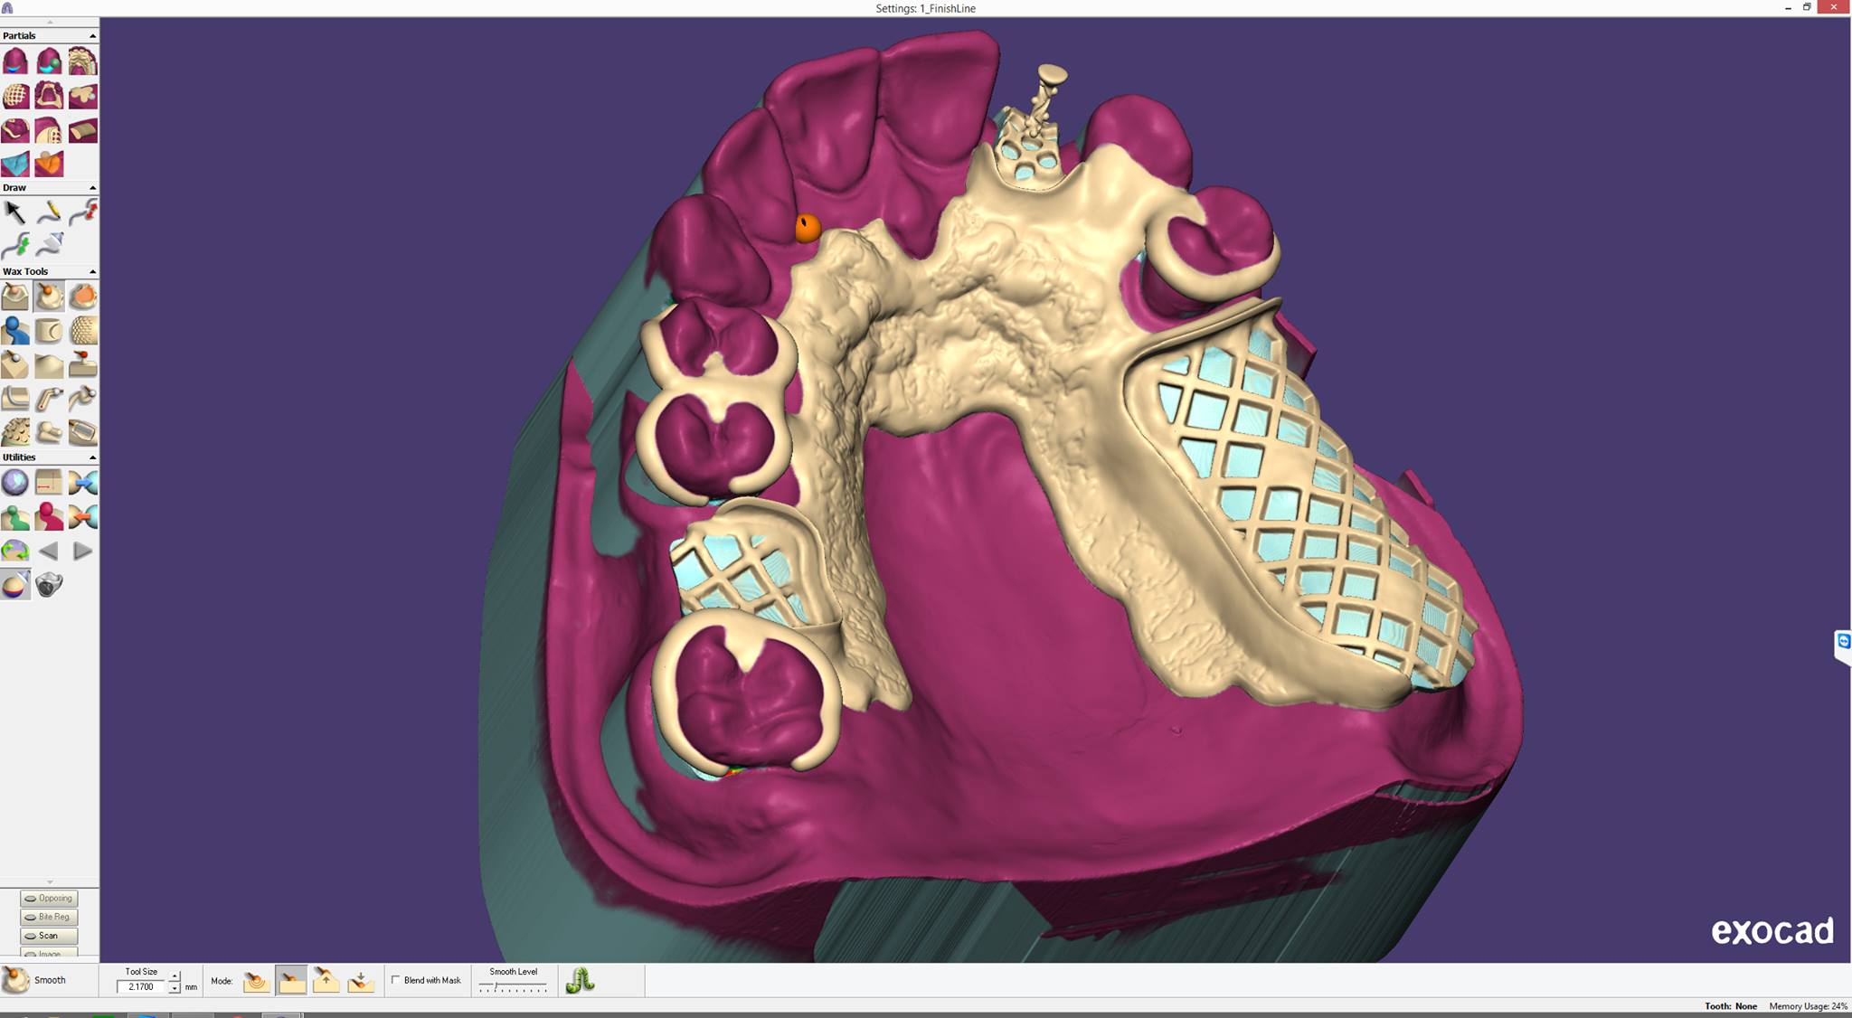Collapse the Utilities section header
This screenshot has width=1852, height=1018.
(92, 458)
